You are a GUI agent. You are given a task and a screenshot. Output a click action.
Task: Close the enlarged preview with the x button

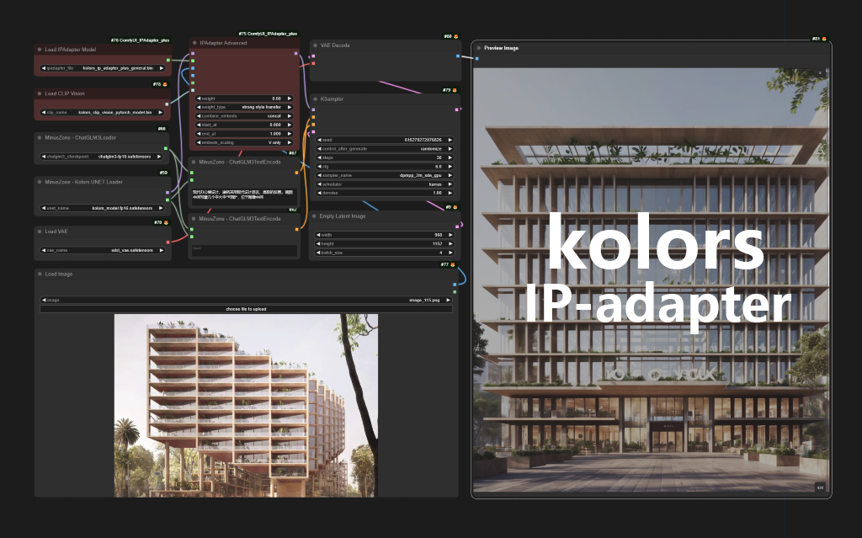tap(820, 72)
